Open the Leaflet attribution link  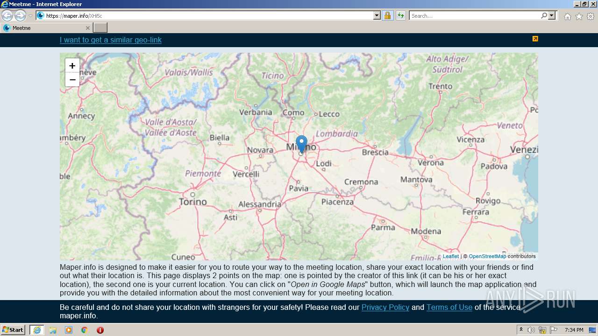point(451,256)
